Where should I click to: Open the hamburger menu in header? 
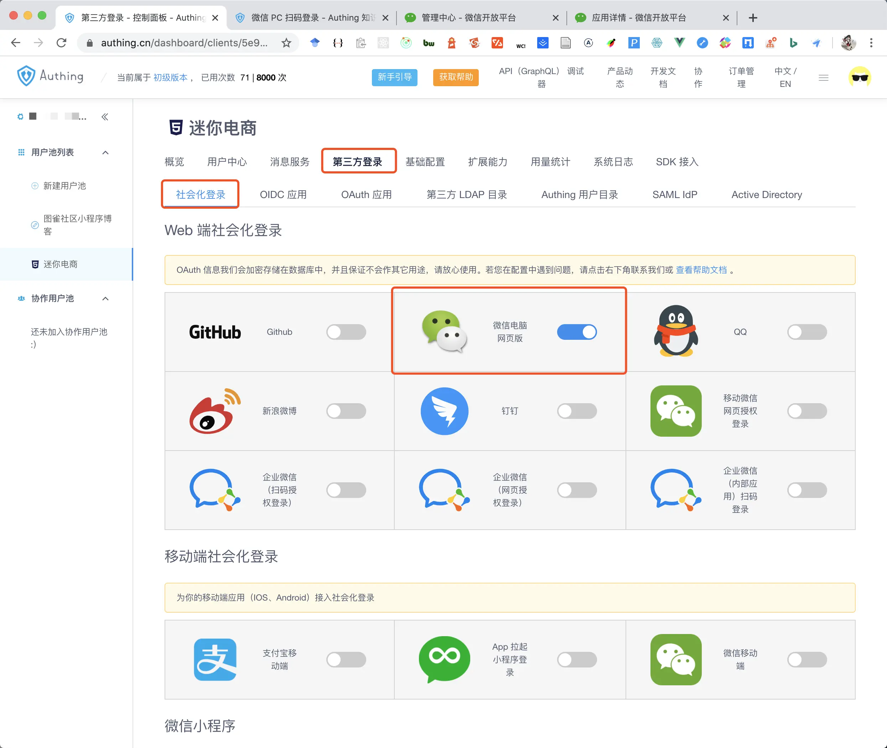[823, 78]
